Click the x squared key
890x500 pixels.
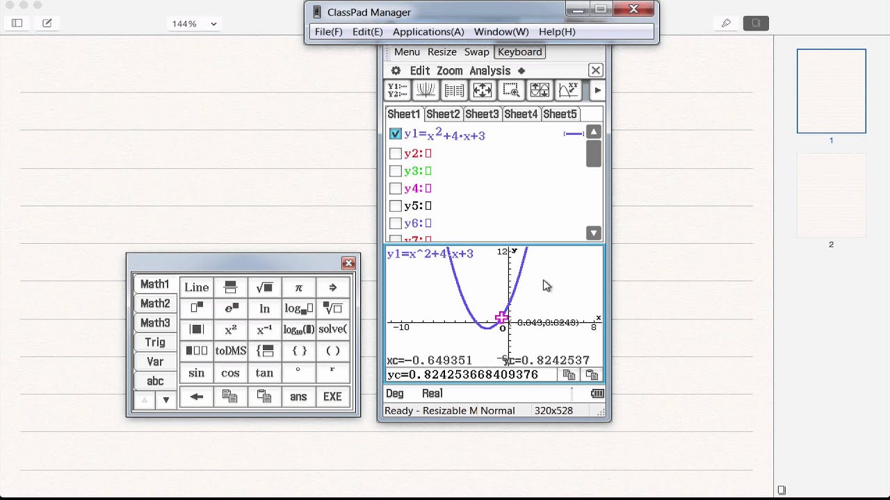[x=230, y=330]
